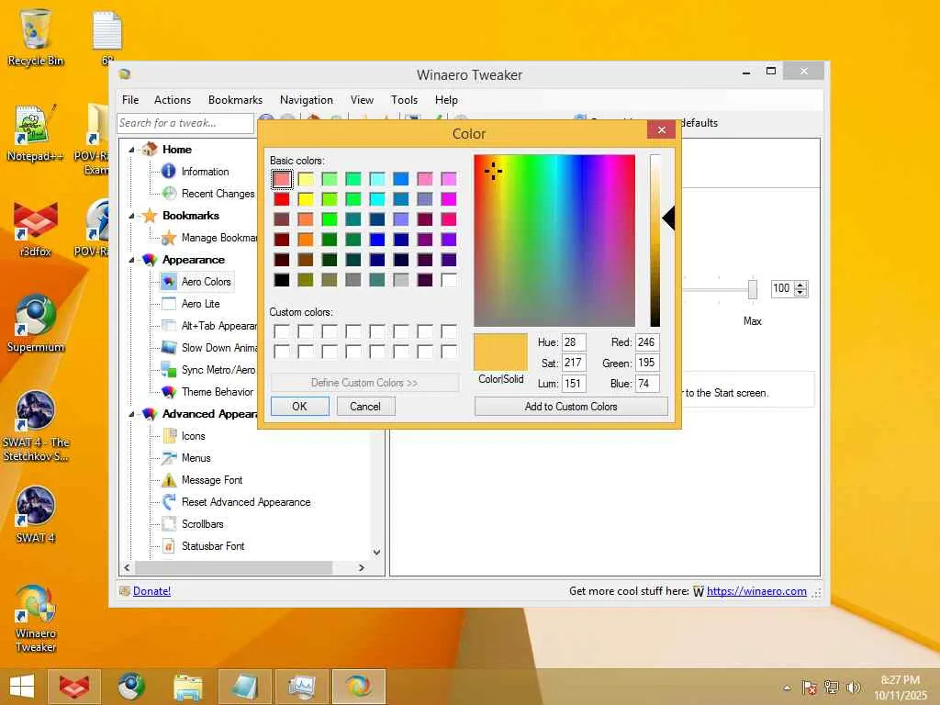The width and height of the screenshot is (940, 705).
Task: Open the Recycle Bin desktop icon
Action: (x=36, y=36)
